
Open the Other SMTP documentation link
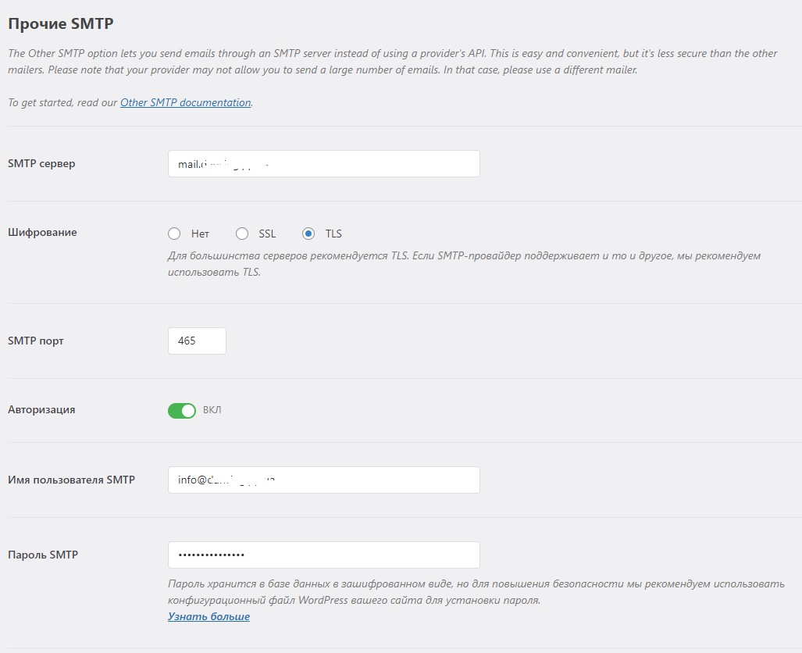tap(185, 102)
